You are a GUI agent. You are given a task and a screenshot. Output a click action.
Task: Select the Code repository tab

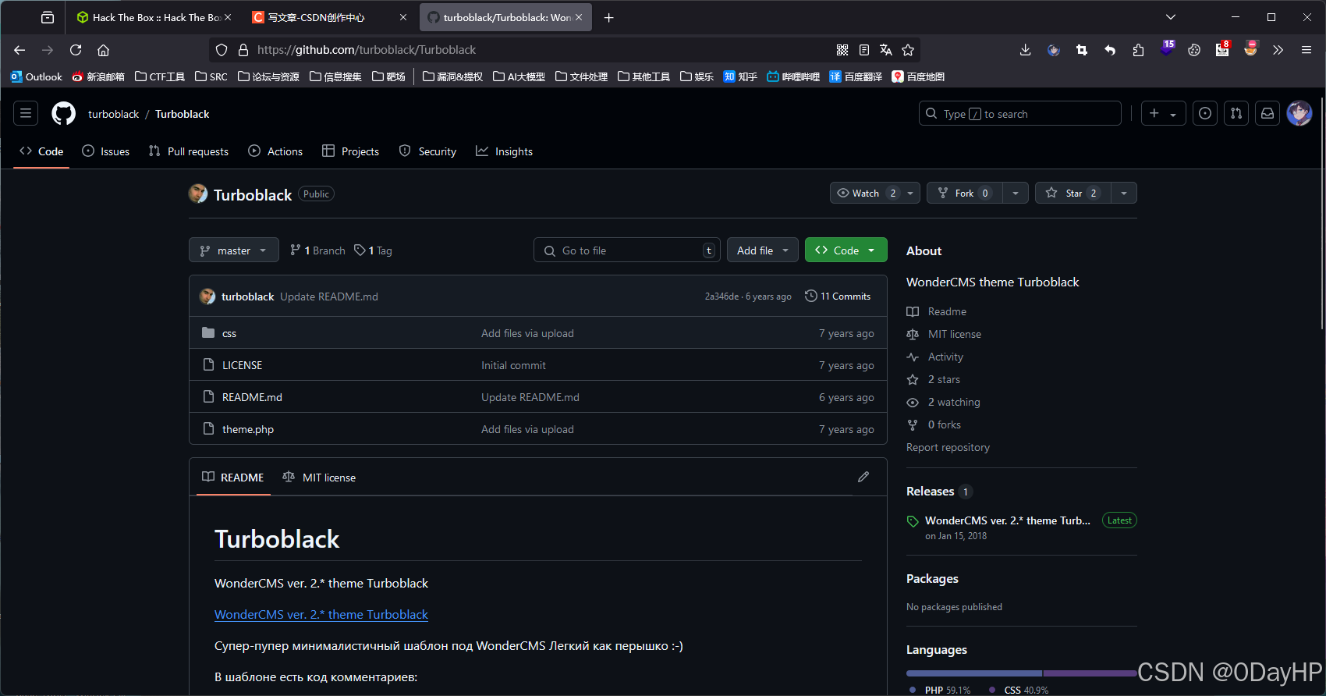coord(42,151)
